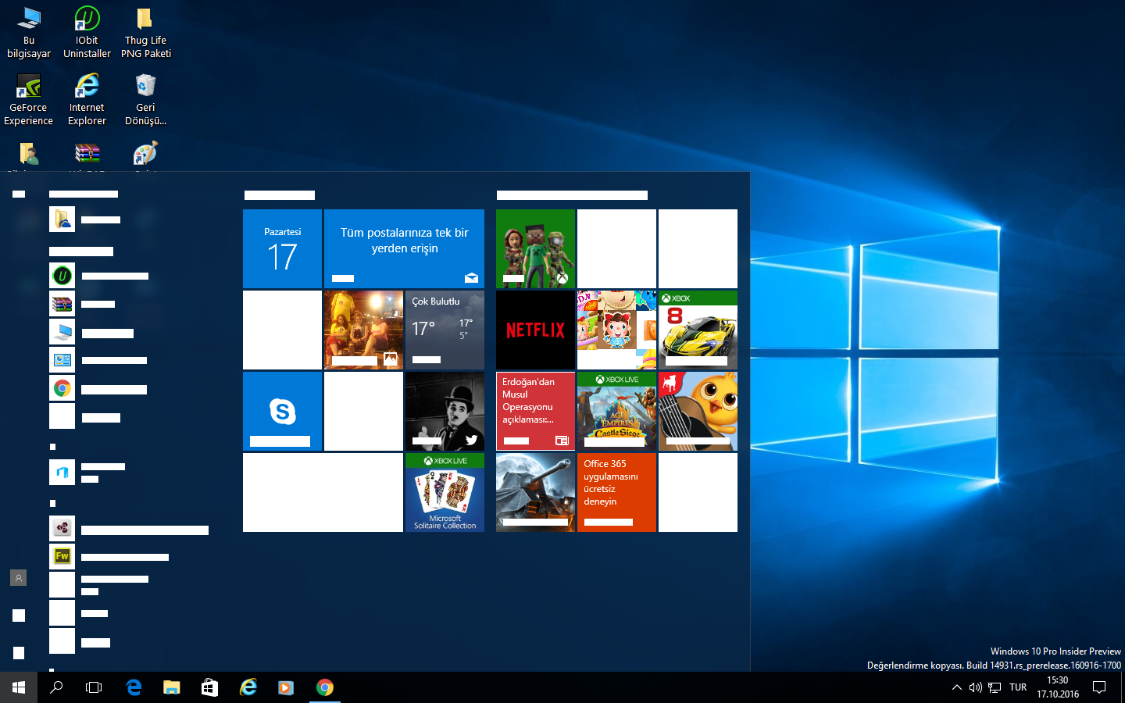The width and height of the screenshot is (1125, 703).
Task: Open the Windows Store taskbar icon
Action: 209,687
